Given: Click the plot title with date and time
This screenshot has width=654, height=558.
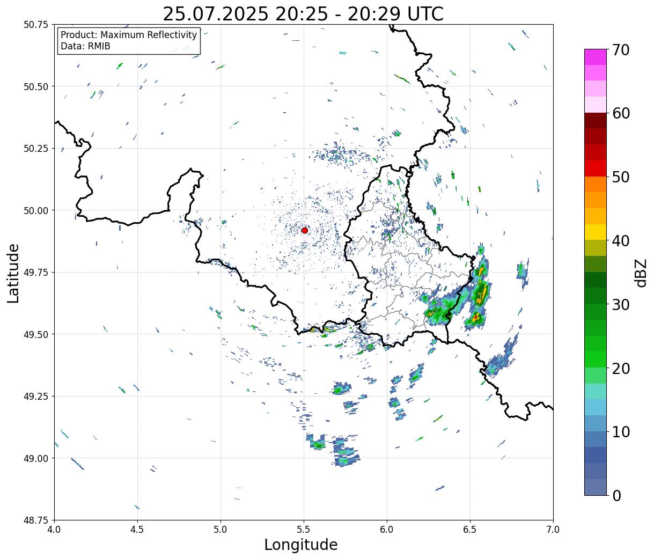Looking at the screenshot, I should click(303, 14).
